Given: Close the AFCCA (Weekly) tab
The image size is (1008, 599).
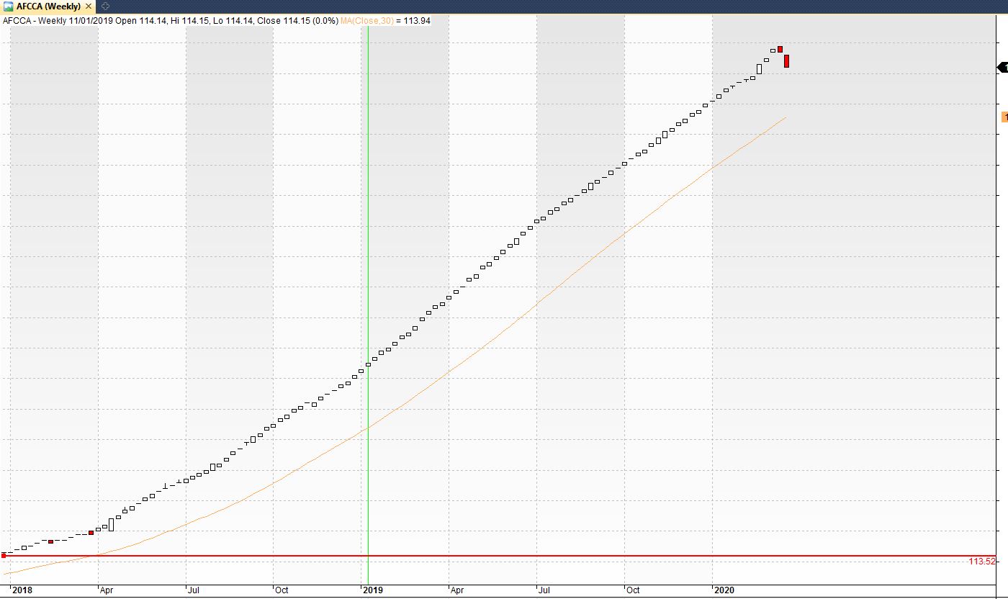Looking at the screenshot, I should pos(89,6).
